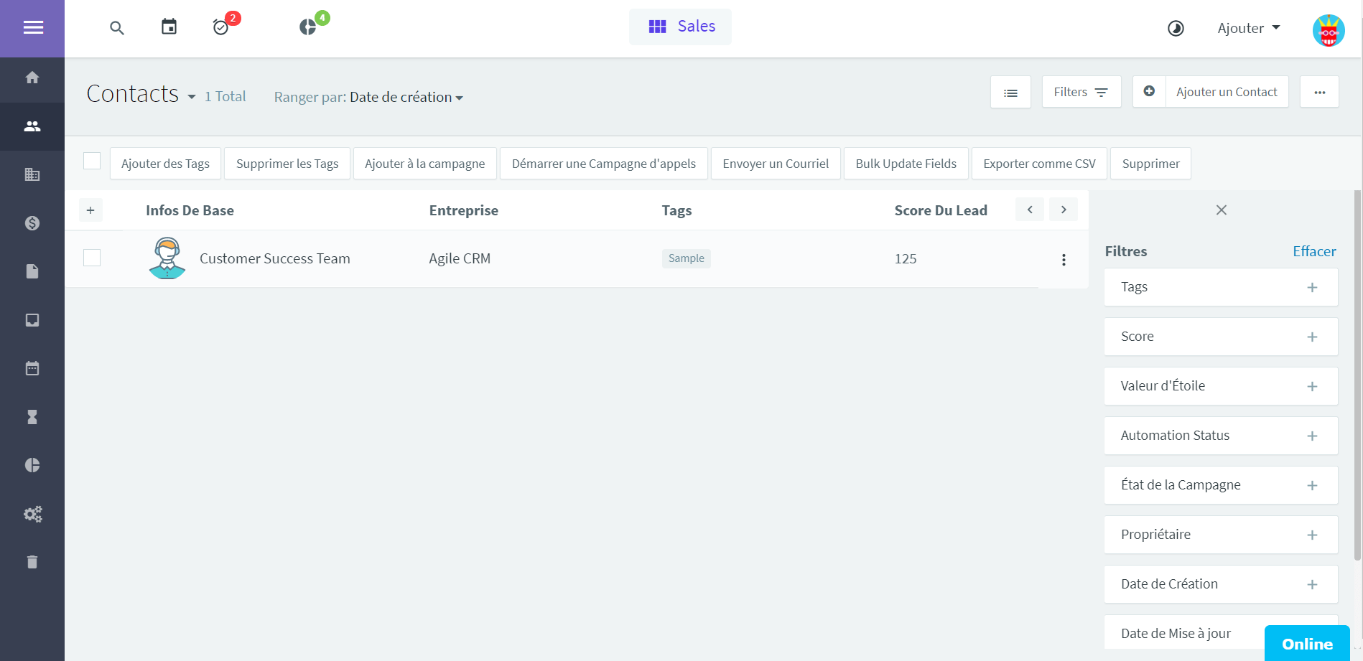The width and height of the screenshot is (1363, 661).
Task: Click the Score Du Lead column header
Action: [941, 210]
